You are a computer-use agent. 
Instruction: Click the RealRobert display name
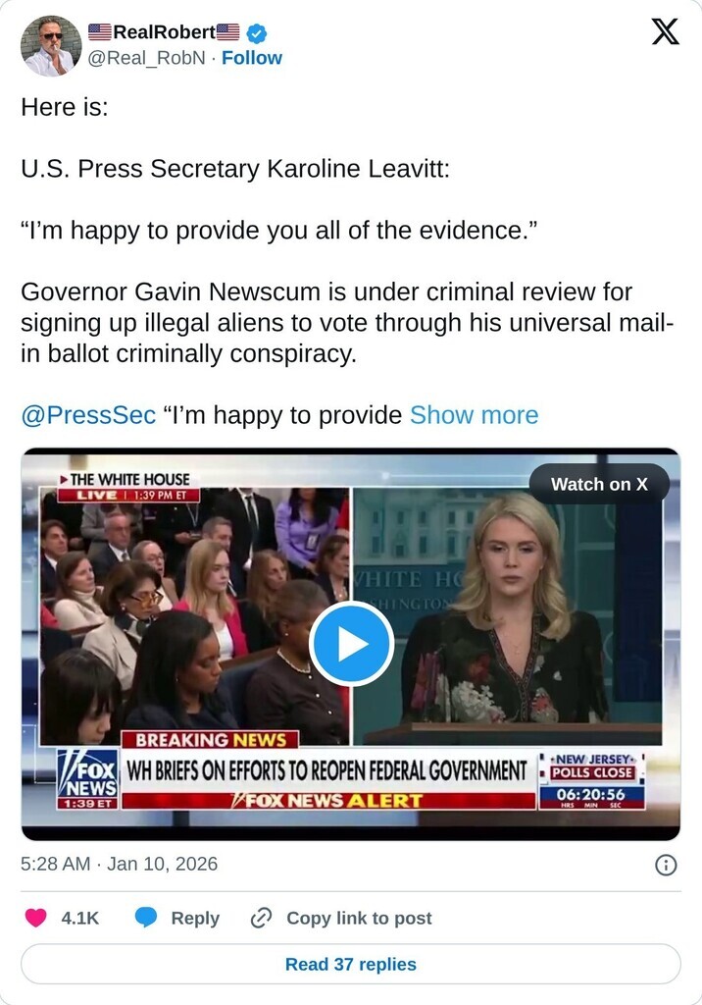pyautogui.click(x=164, y=32)
